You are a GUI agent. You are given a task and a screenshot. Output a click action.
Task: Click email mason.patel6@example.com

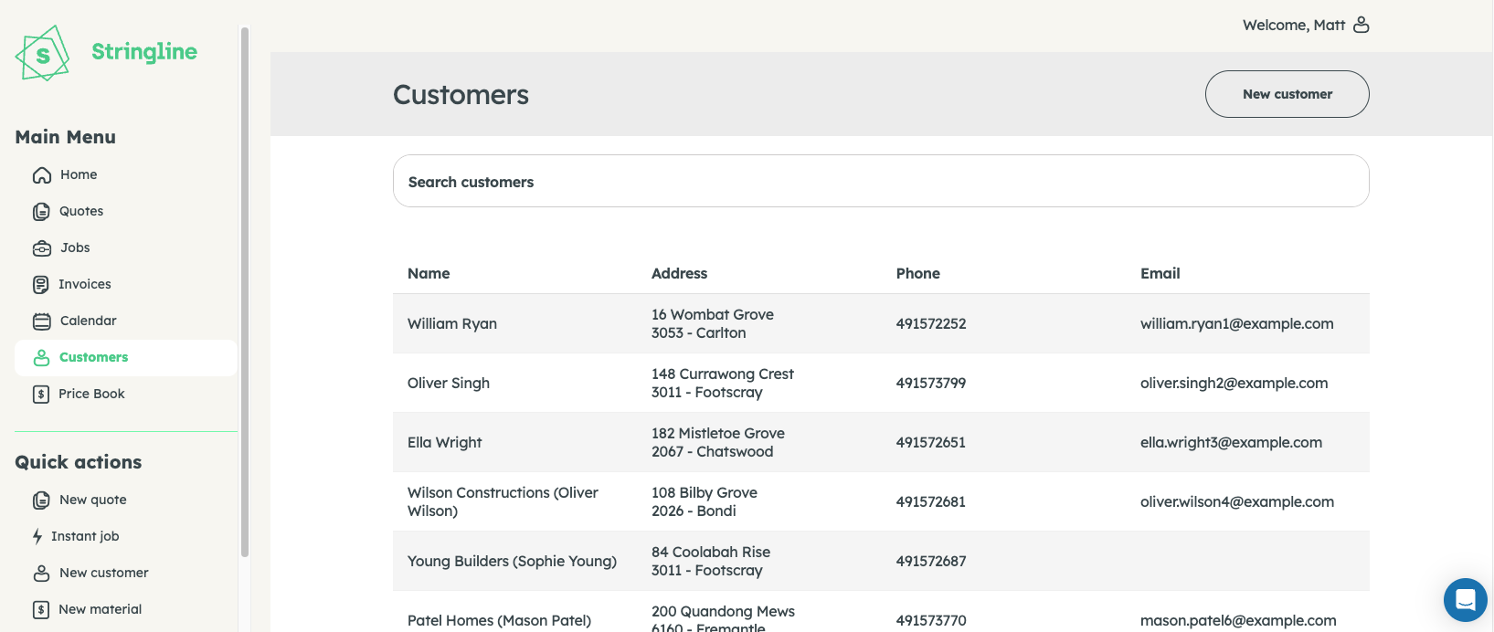click(x=1238, y=620)
